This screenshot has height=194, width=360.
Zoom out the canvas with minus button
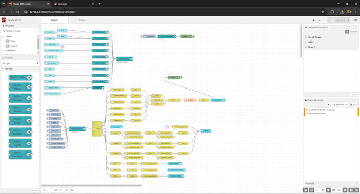50,190
